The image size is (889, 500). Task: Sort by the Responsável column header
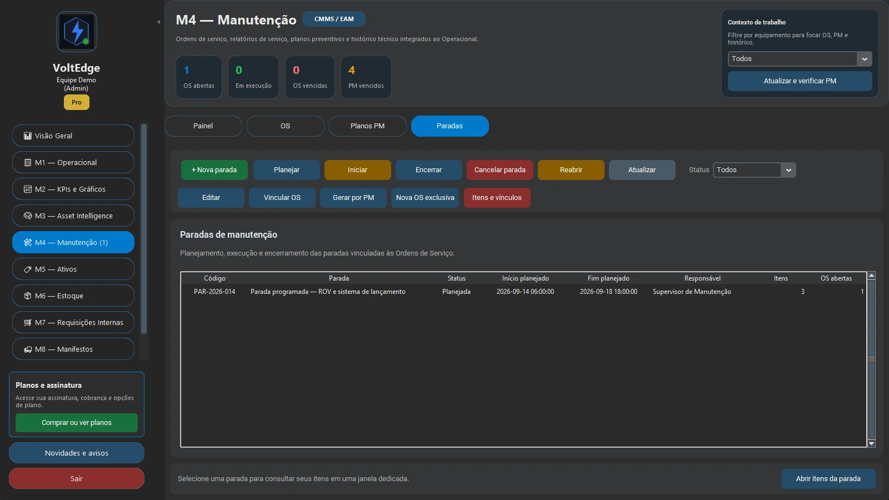point(702,278)
